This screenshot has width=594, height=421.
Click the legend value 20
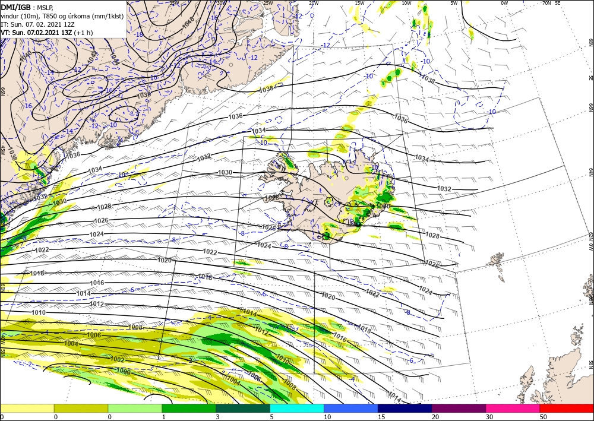435,417
